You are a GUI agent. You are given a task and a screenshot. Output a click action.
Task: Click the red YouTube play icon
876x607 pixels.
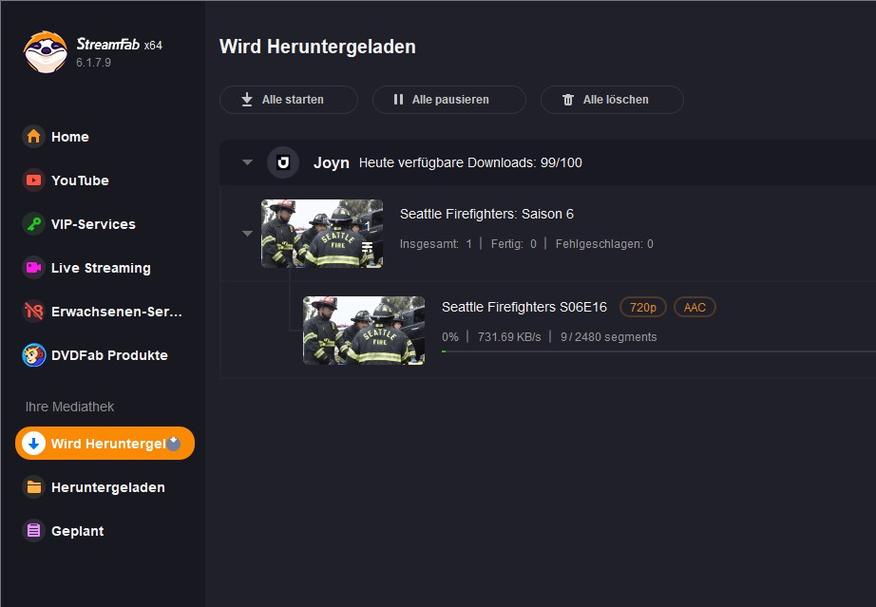[33, 180]
